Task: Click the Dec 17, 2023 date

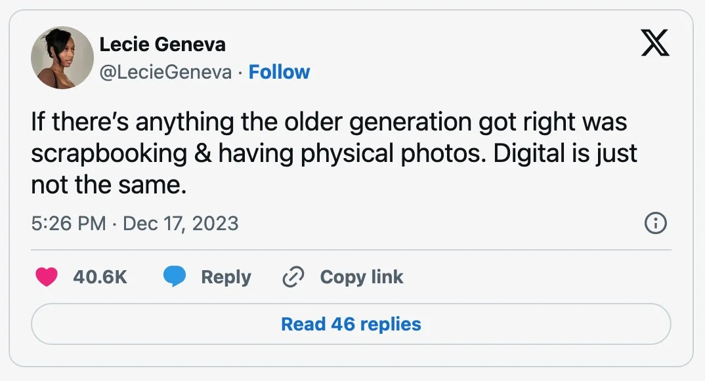Action: click(181, 224)
